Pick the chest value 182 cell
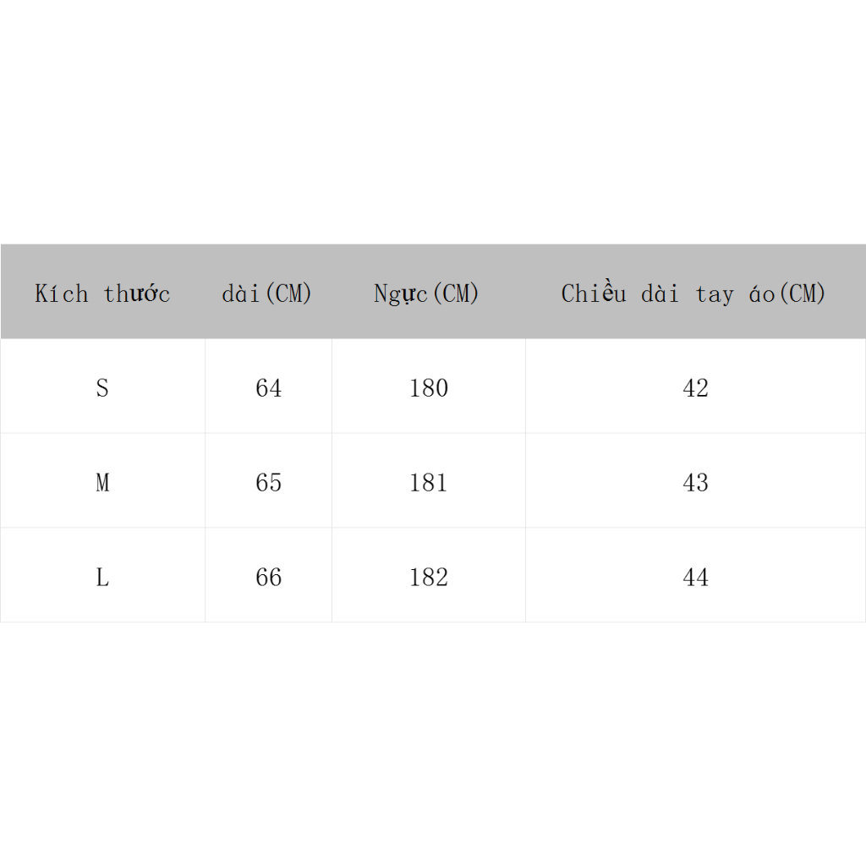The height and width of the screenshot is (866, 866). pyautogui.click(x=428, y=578)
